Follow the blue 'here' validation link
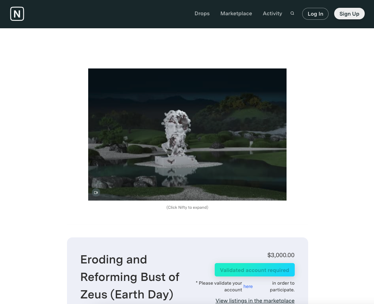Viewport: 374px width, 304px height. [x=248, y=287]
